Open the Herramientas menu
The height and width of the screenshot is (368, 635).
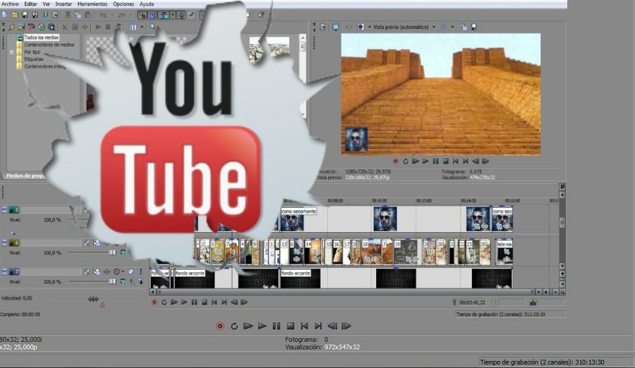tap(92, 4)
